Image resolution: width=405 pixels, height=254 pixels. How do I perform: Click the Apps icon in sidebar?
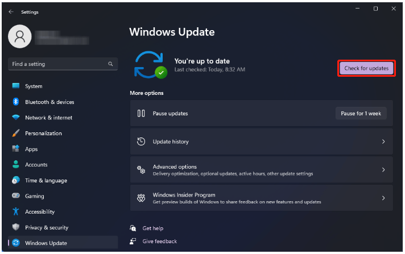16,149
